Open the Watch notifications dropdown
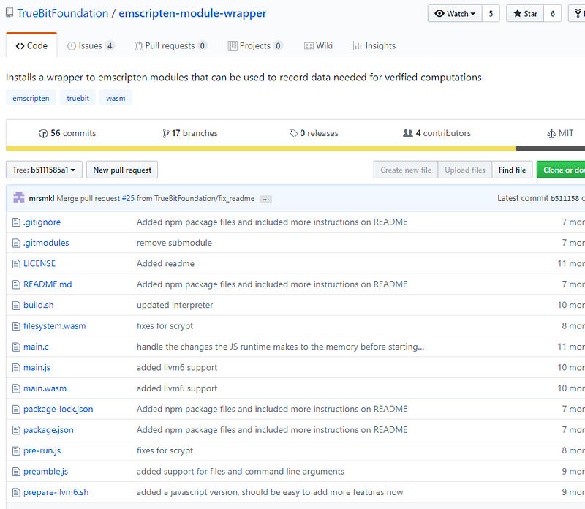Image resolution: width=585 pixels, height=509 pixels. tap(454, 13)
